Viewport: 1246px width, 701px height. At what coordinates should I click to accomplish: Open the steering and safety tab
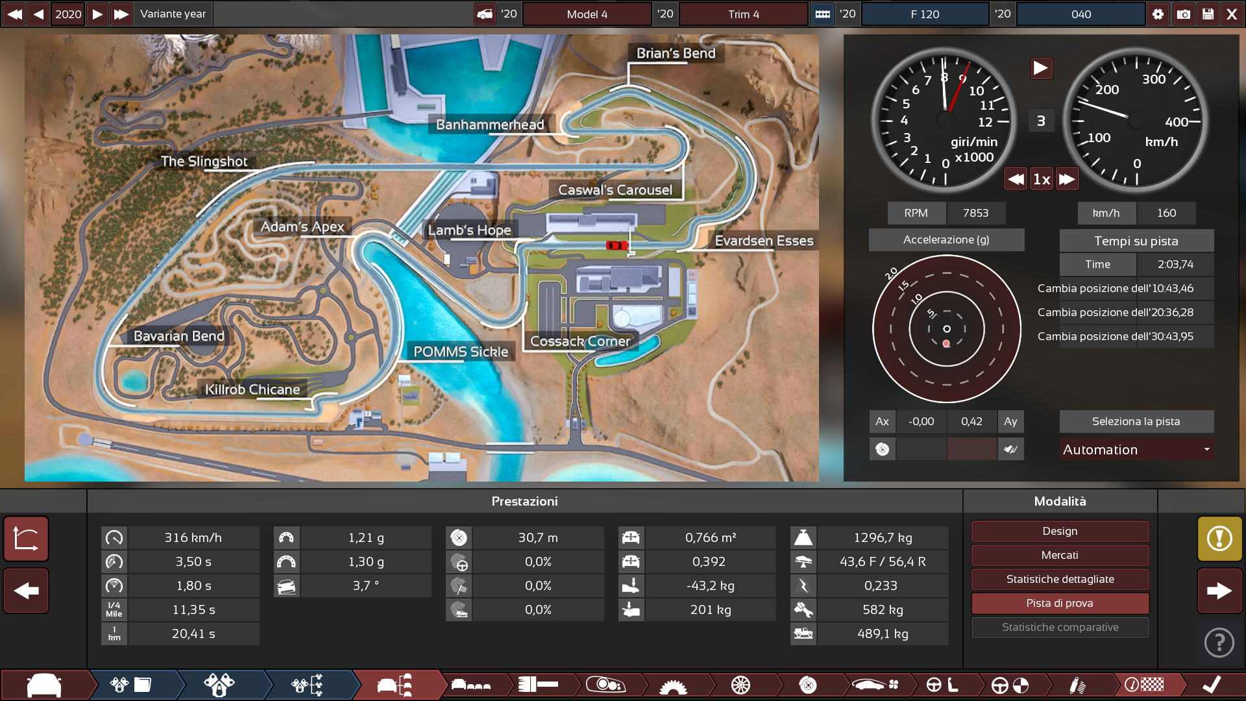(1010, 685)
